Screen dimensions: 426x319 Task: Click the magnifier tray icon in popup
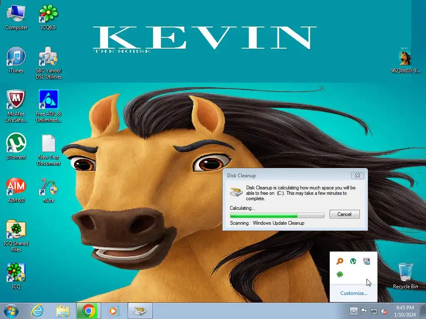click(x=340, y=261)
